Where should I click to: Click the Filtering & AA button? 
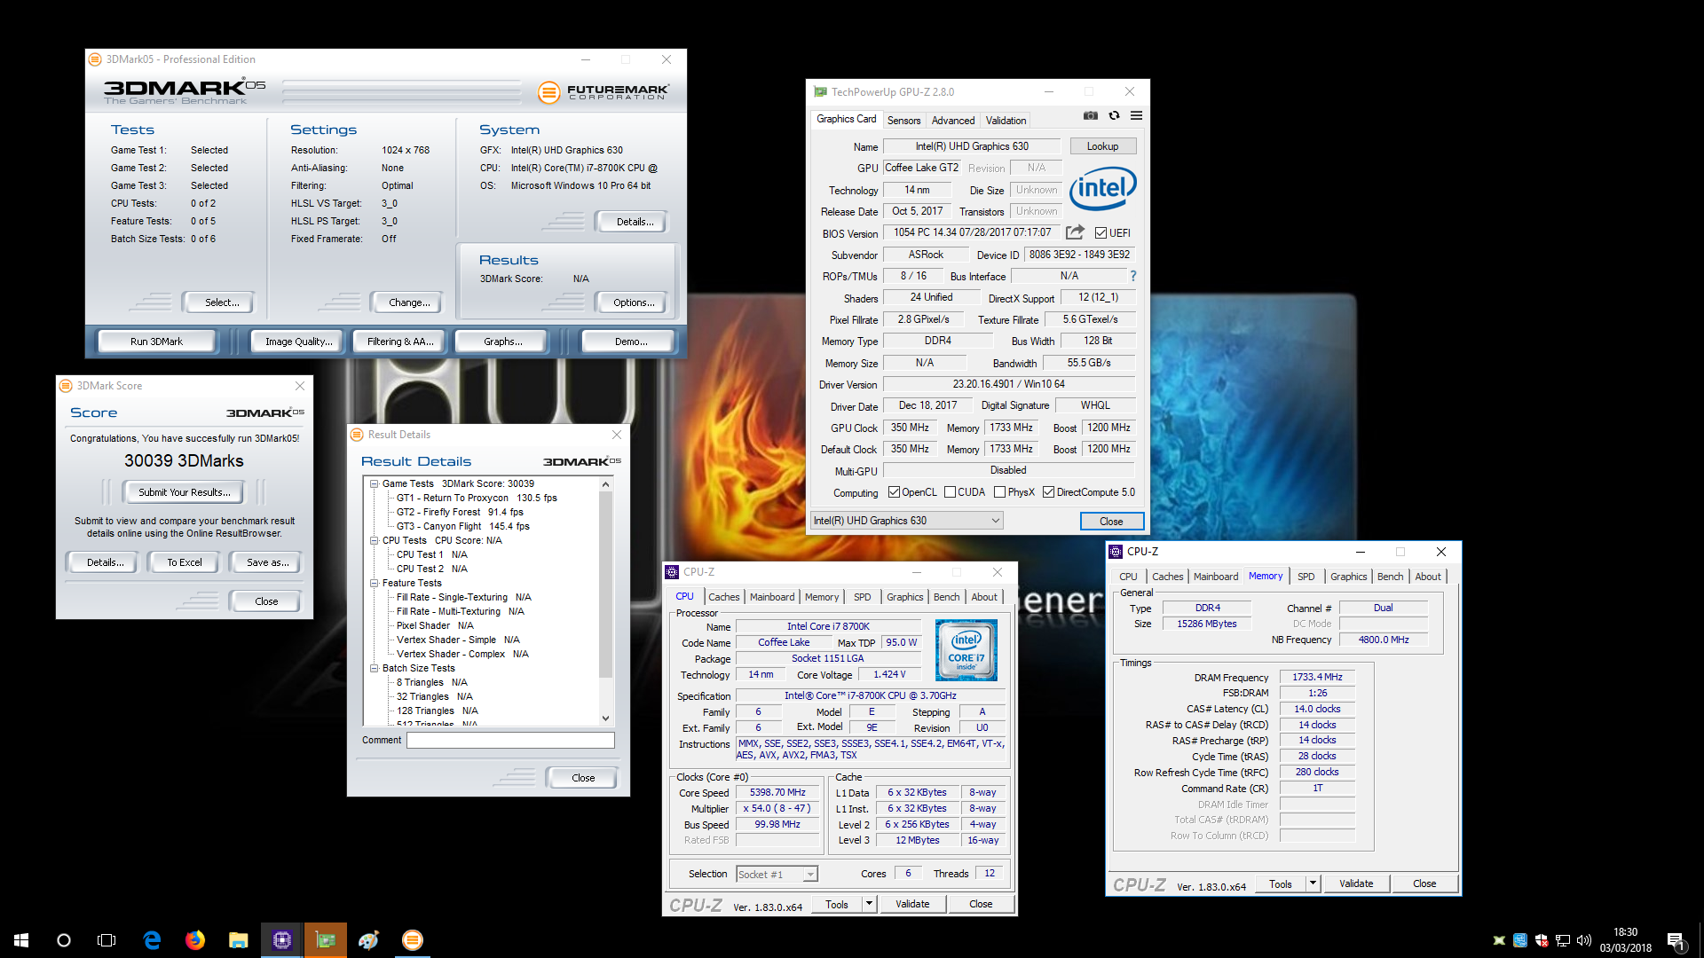click(400, 342)
